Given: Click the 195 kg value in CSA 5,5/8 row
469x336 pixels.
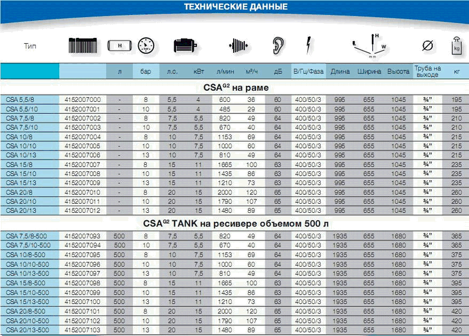Looking at the screenshot, I should click(457, 100).
